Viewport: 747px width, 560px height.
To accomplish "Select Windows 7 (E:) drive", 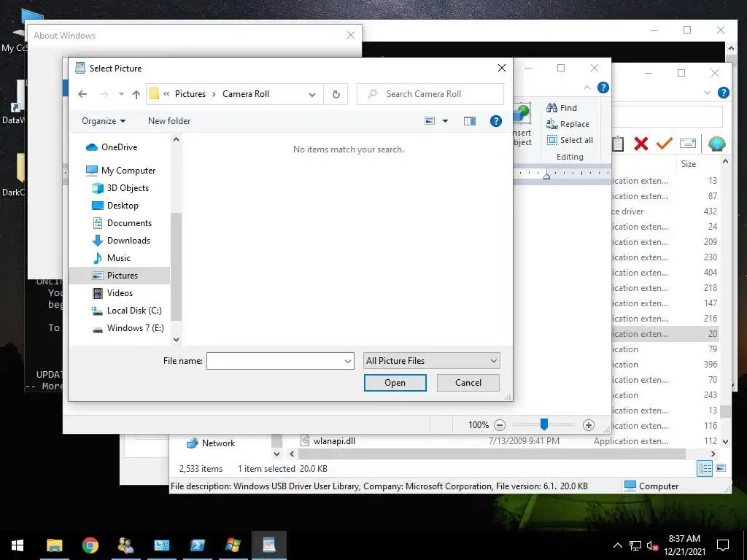I will (x=135, y=328).
